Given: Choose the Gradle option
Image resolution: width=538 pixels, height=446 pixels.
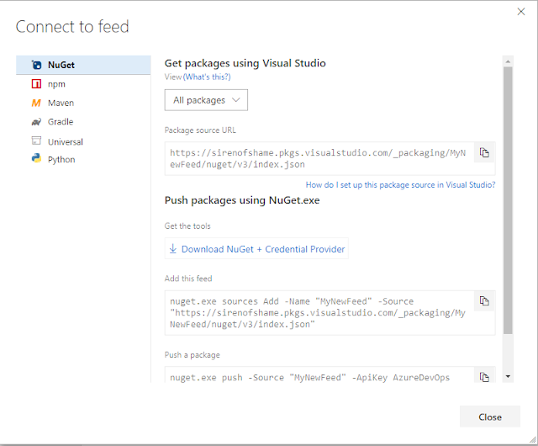Looking at the screenshot, I should [x=83, y=122].
